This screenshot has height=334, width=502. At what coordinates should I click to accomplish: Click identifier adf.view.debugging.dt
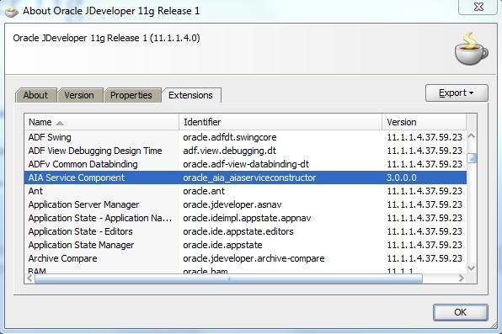pos(229,151)
